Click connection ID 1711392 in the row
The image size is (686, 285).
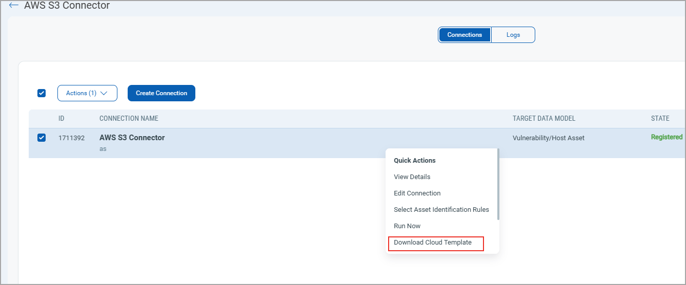pyautogui.click(x=71, y=138)
